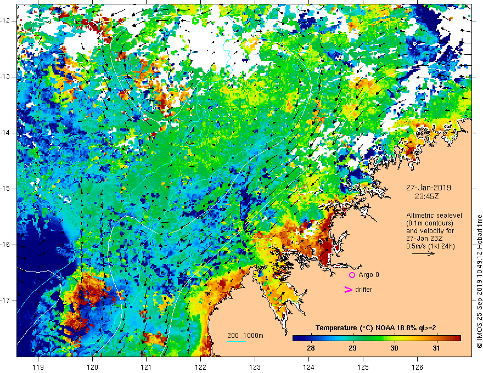Click the magenta Argo circle legend icon
Screen dimensions: 483x373
pyautogui.click(x=352, y=275)
